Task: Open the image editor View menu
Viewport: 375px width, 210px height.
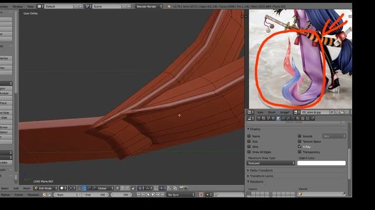Action: [x=260, y=112]
